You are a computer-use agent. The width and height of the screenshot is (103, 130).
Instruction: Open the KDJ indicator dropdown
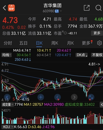click(8, 127)
